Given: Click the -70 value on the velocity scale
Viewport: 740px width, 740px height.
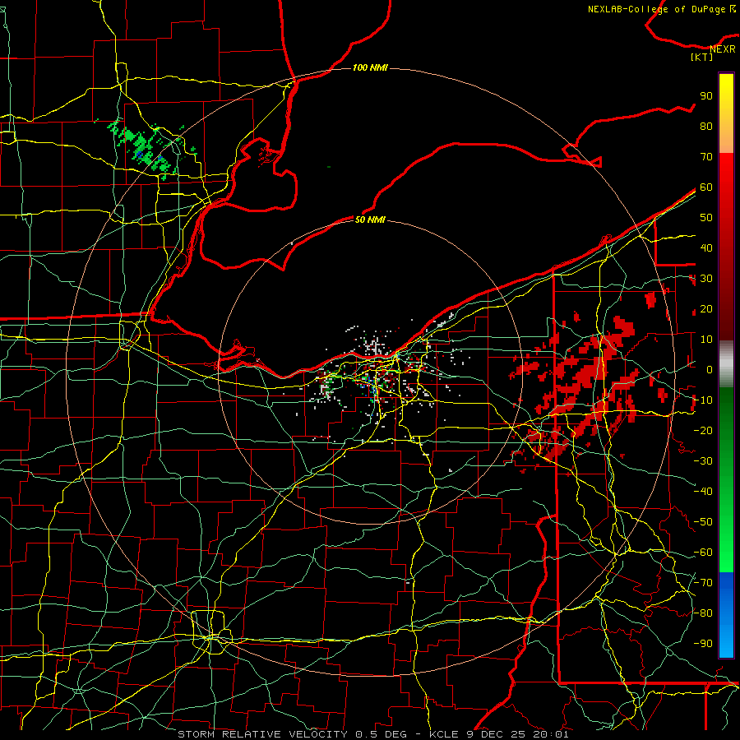Looking at the screenshot, I should [703, 583].
